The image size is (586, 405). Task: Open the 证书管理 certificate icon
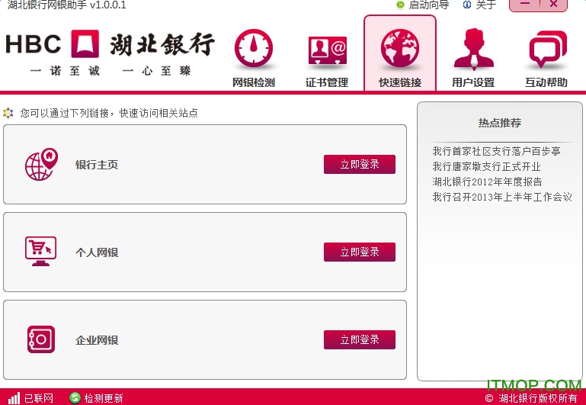(327, 50)
